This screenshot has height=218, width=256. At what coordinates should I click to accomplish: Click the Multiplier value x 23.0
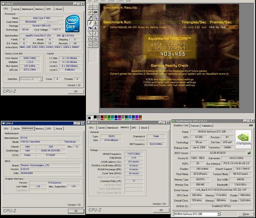30,62
